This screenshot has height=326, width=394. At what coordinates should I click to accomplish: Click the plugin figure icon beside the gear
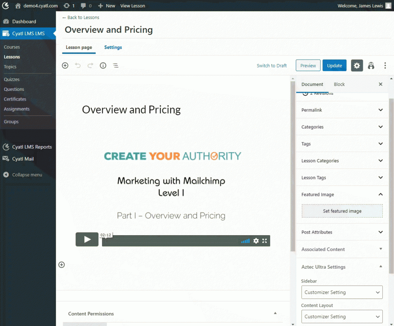coord(371,65)
